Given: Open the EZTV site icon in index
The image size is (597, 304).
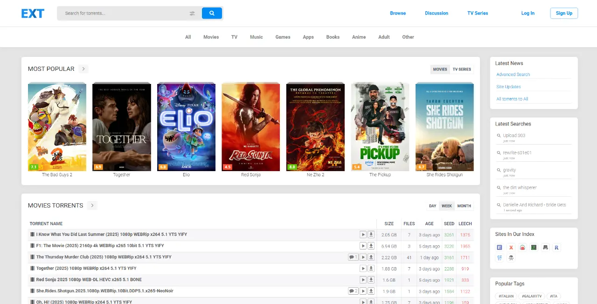Looking at the screenshot, I should (500, 258).
